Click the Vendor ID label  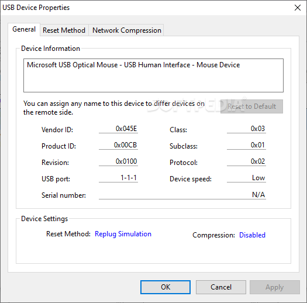point(57,130)
